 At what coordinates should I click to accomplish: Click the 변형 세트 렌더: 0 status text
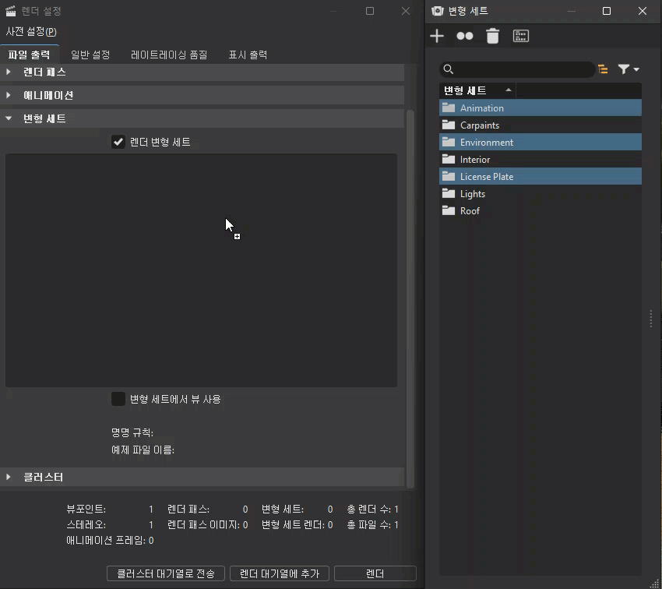coord(298,525)
